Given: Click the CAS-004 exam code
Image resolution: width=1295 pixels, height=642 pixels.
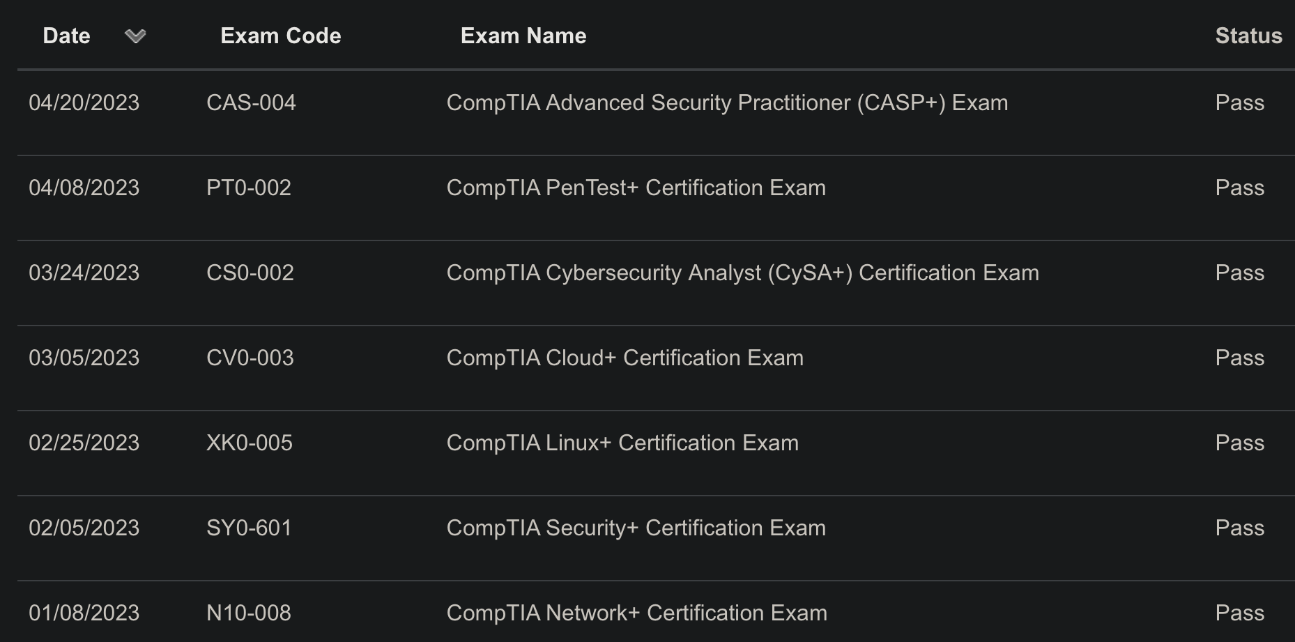Looking at the screenshot, I should coord(252,102).
